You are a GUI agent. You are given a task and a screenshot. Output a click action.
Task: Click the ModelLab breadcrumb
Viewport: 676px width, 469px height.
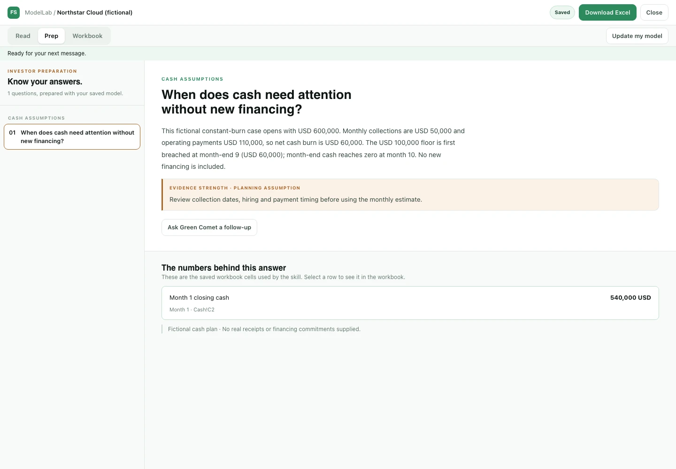click(38, 13)
